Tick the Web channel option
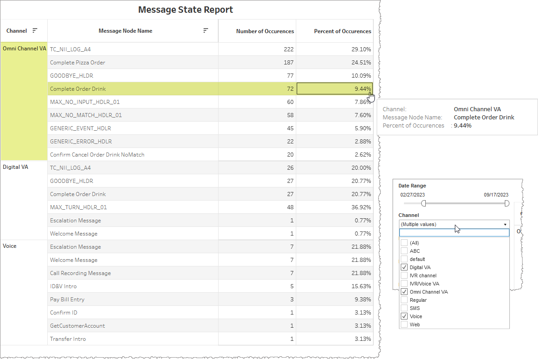This screenshot has height=359, width=538. [404, 325]
